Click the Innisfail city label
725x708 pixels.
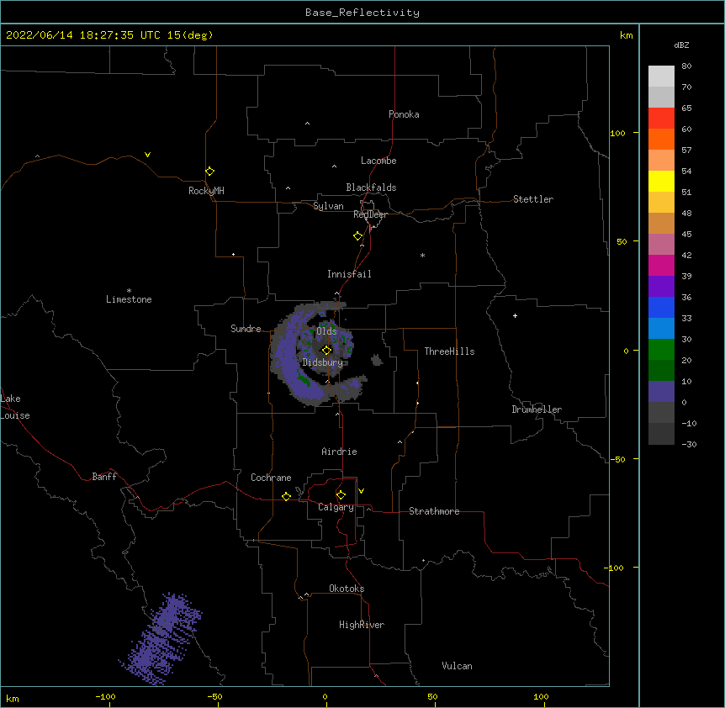[x=349, y=274]
